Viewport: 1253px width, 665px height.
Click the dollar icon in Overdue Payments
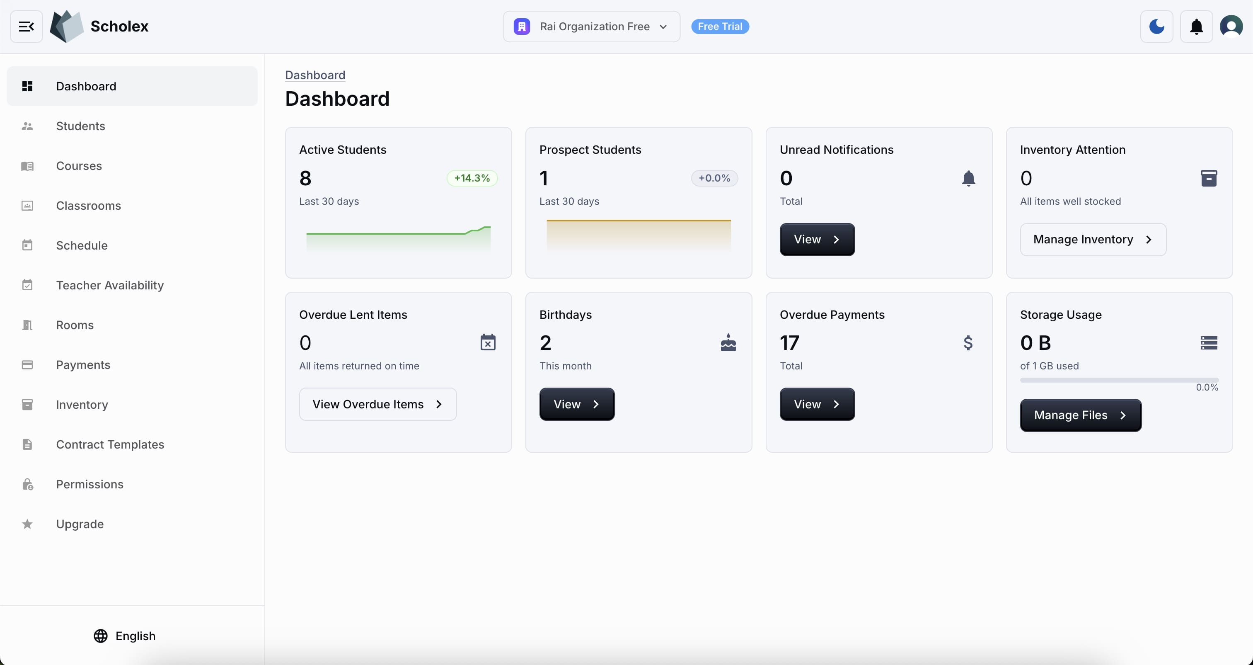968,343
